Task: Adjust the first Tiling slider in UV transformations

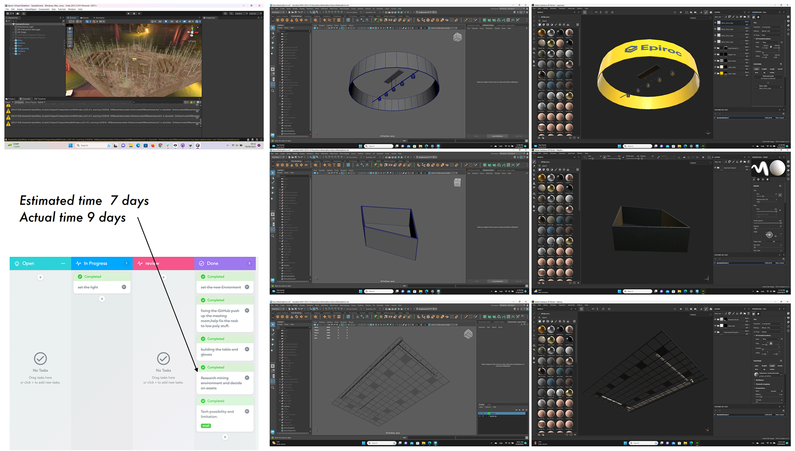Action: click(x=765, y=48)
